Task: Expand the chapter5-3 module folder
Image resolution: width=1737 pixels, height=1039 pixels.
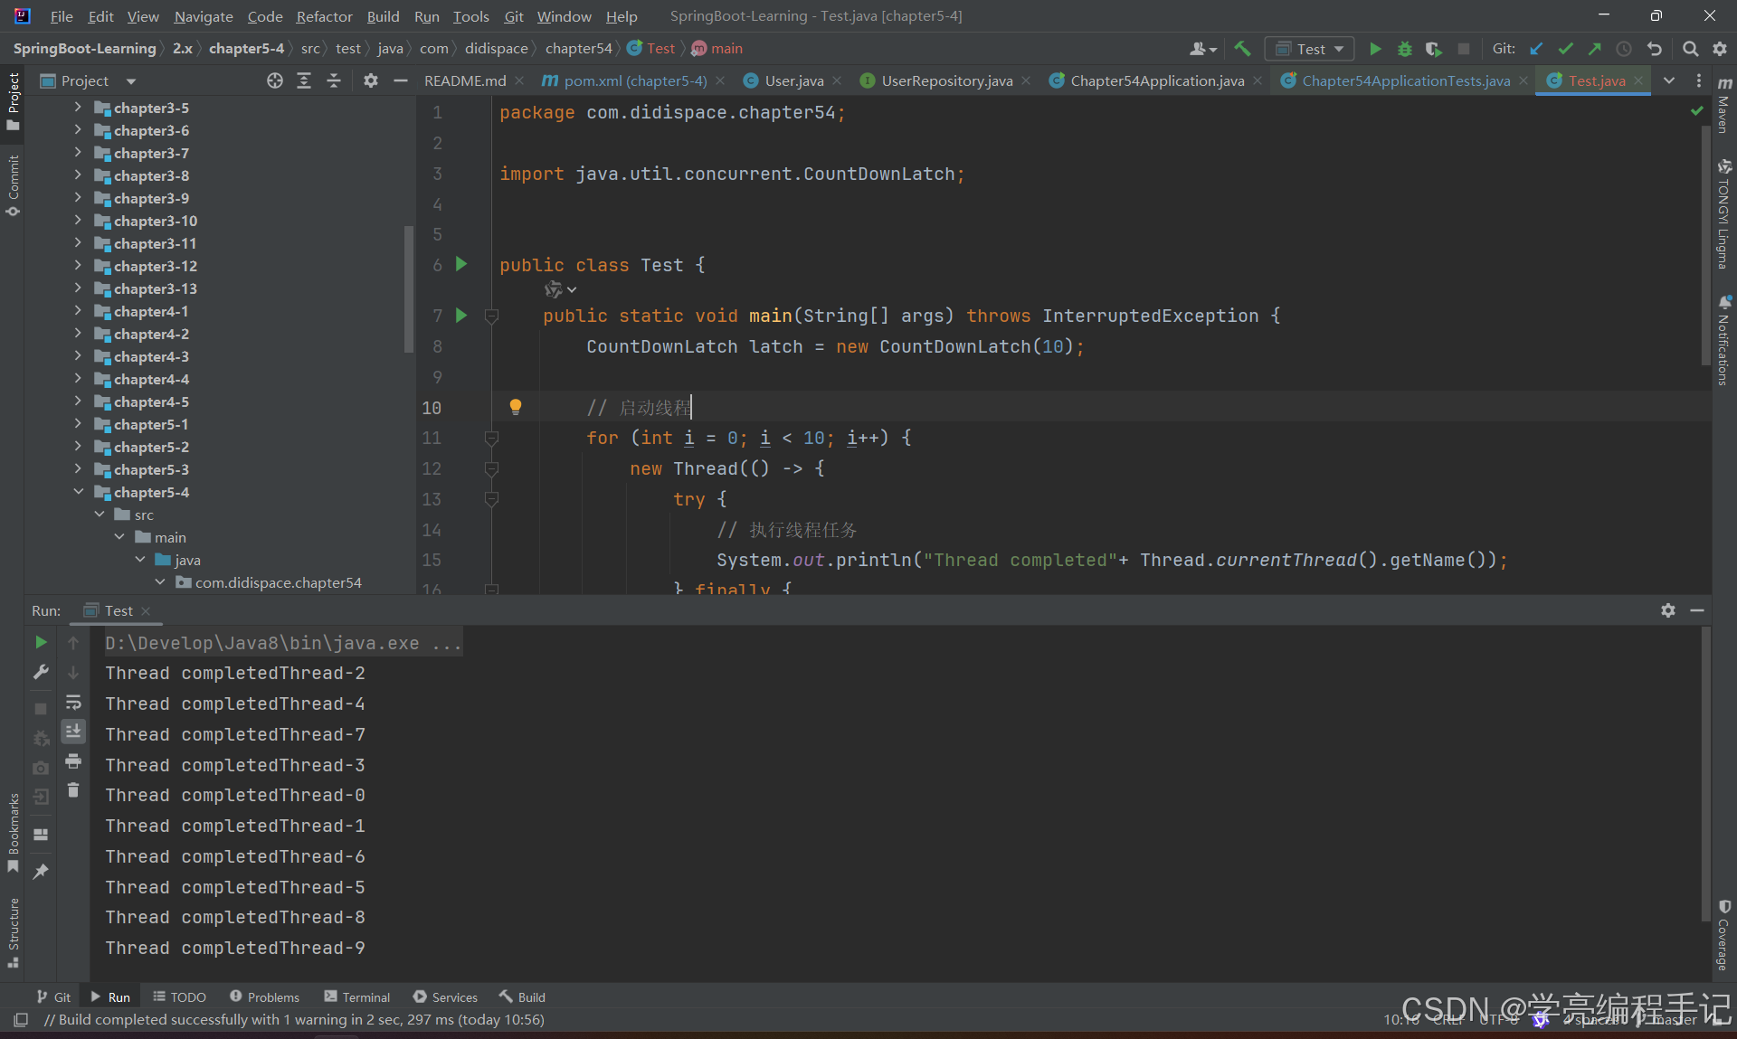Action: [x=78, y=469]
